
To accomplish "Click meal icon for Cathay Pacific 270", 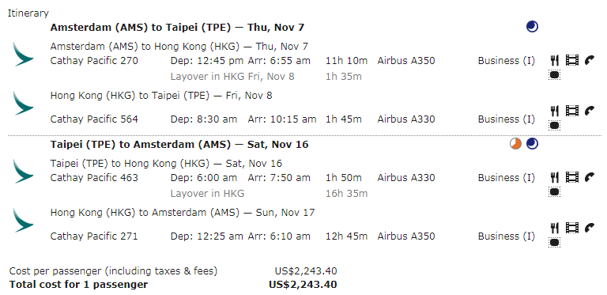I will (x=555, y=60).
